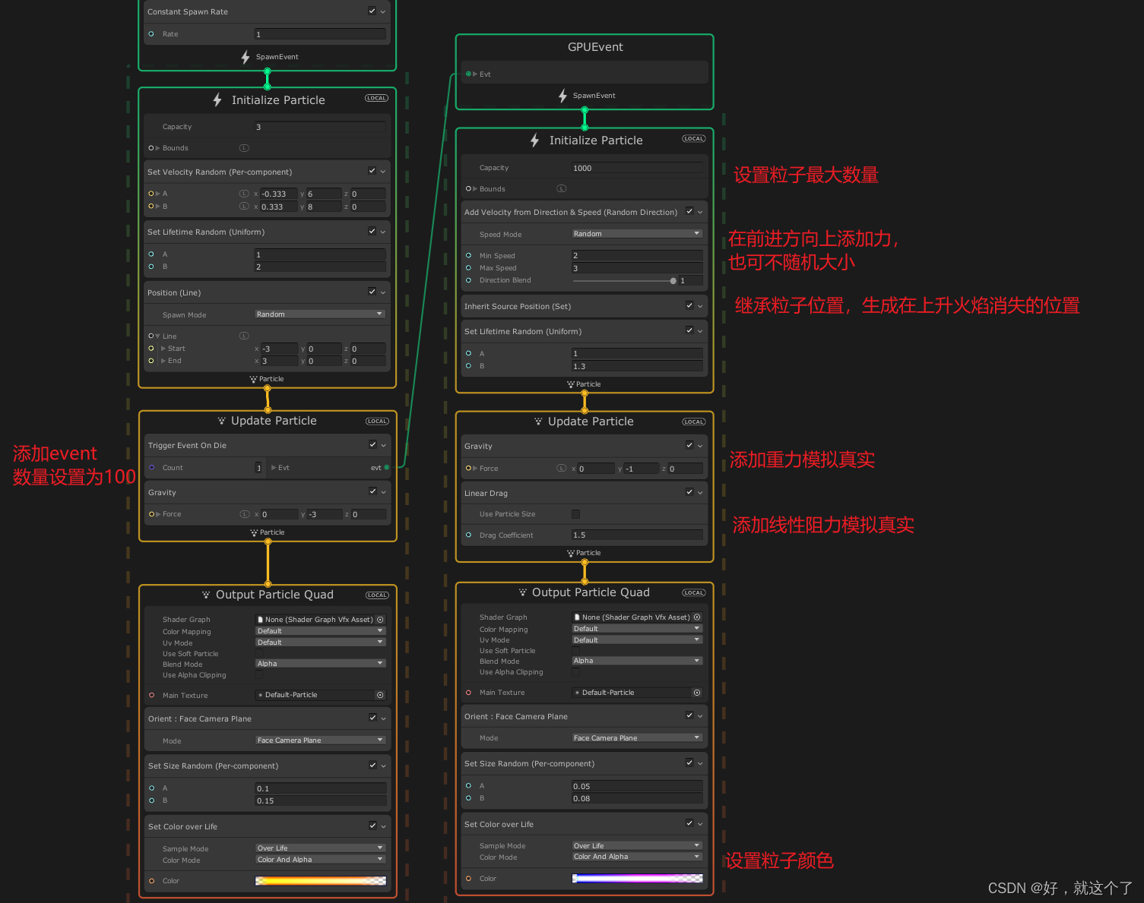
Task: Click LOCAL badge on right Output Particle Quad
Action: tap(693, 592)
